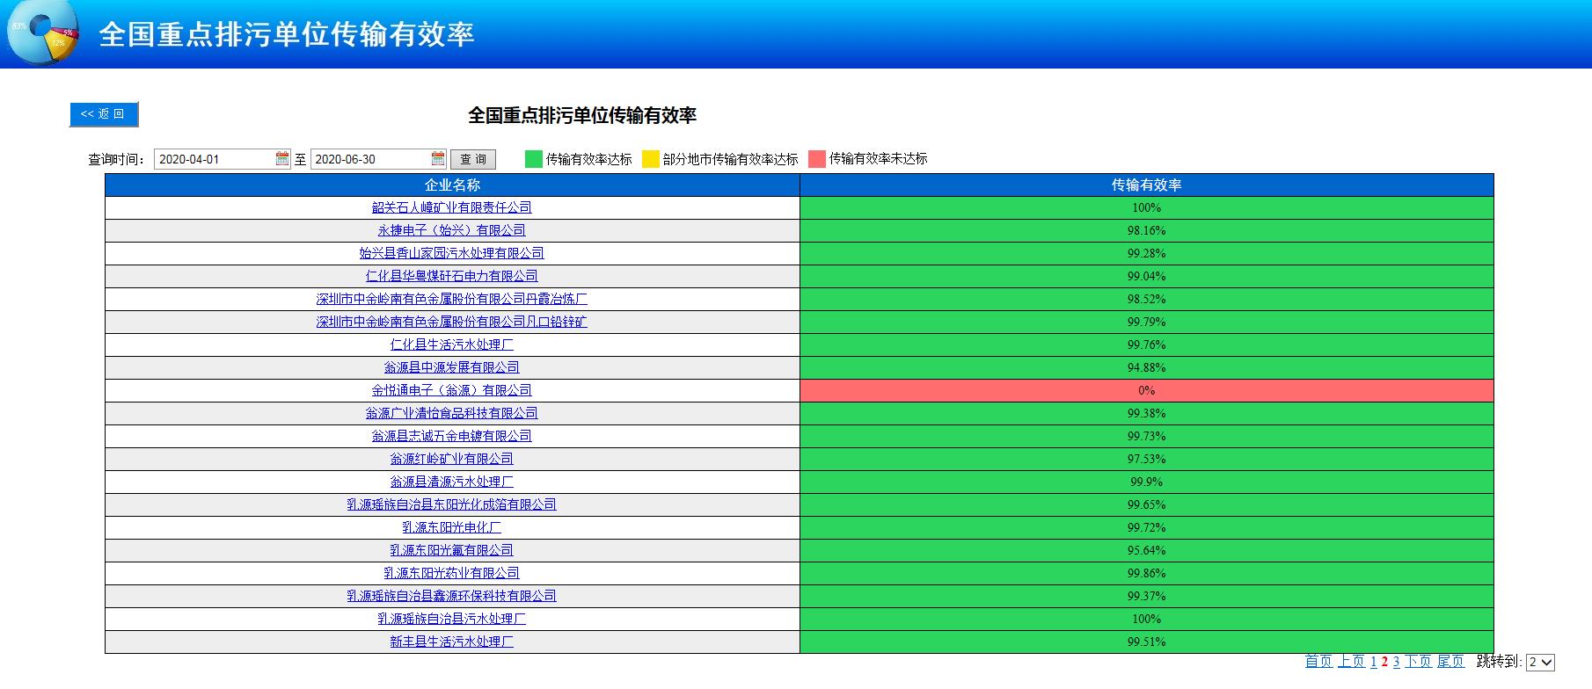Click the 传输有效率 column header
Image resolution: width=1592 pixels, height=689 pixels.
click(1147, 185)
